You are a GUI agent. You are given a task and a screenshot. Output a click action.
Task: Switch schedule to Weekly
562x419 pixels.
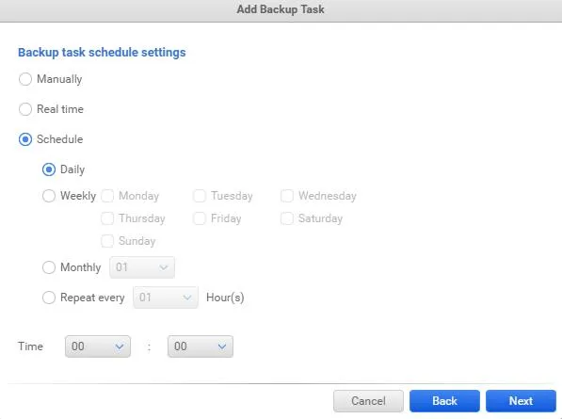click(x=49, y=196)
